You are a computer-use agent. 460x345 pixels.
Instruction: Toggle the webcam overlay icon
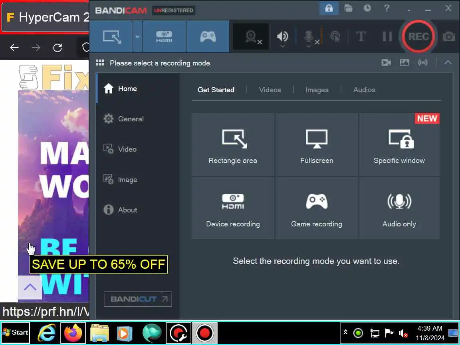tap(251, 37)
